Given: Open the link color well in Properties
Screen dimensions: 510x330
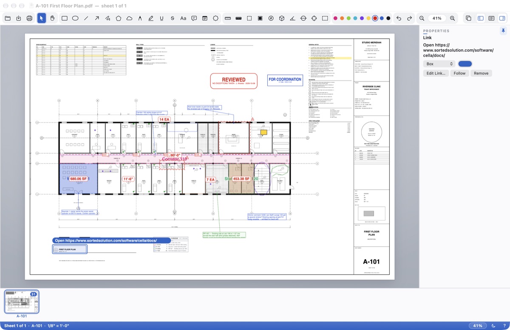Looking at the screenshot, I should pyautogui.click(x=465, y=64).
